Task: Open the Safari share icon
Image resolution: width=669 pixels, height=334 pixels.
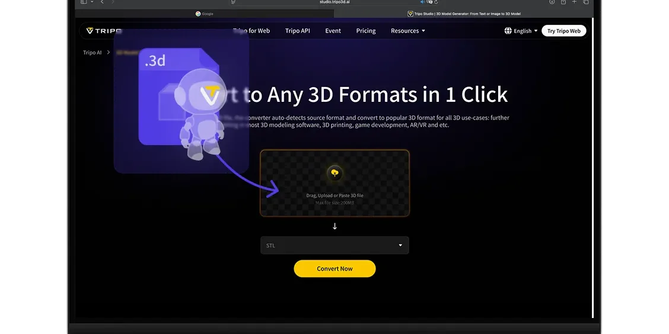Action: point(563,2)
